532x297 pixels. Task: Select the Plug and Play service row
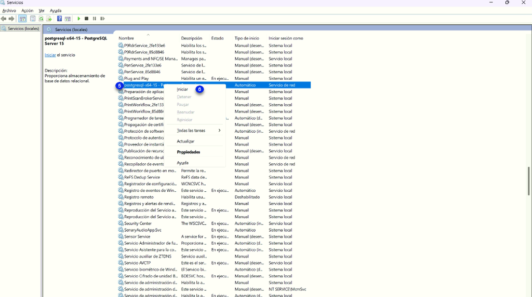(x=214, y=78)
